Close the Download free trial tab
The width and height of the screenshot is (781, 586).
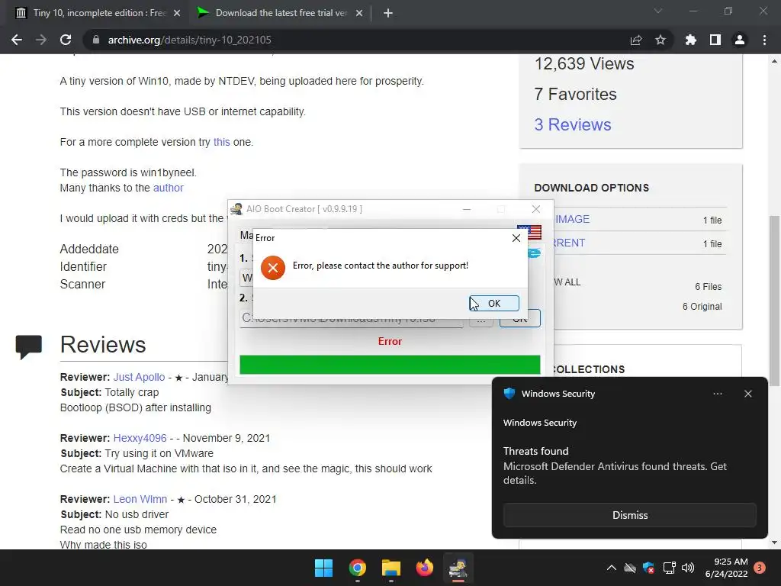(359, 13)
